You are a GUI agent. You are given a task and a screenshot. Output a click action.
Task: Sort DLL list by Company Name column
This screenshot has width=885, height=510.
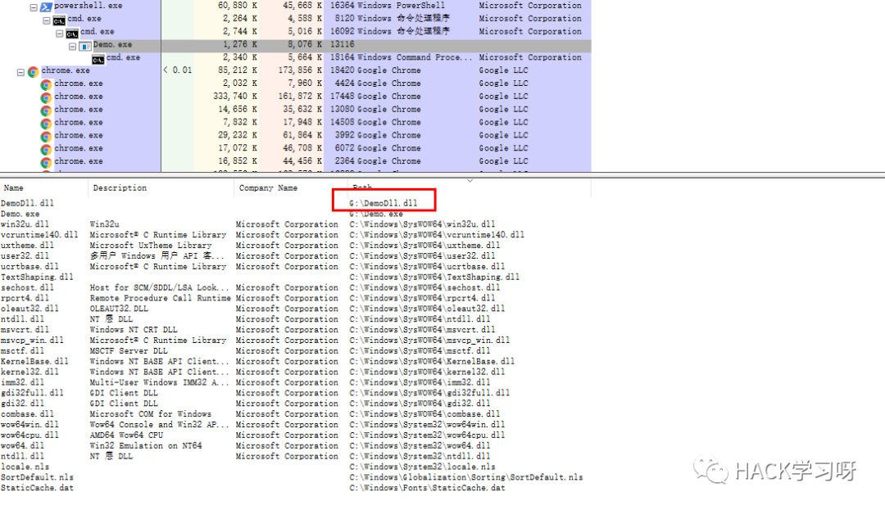pyautogui.click(x=290, y=188)
